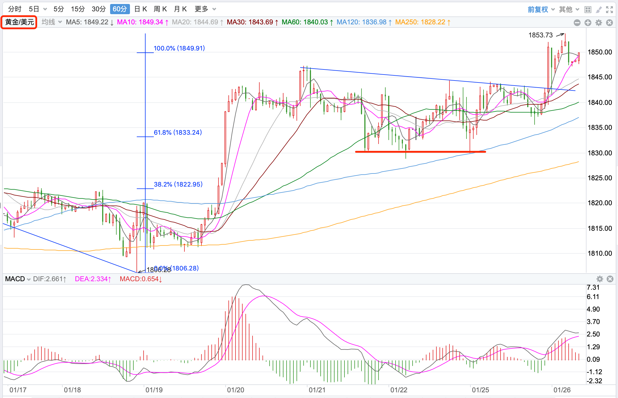Expand the 均线 indicator dropdown

[51, 22]
